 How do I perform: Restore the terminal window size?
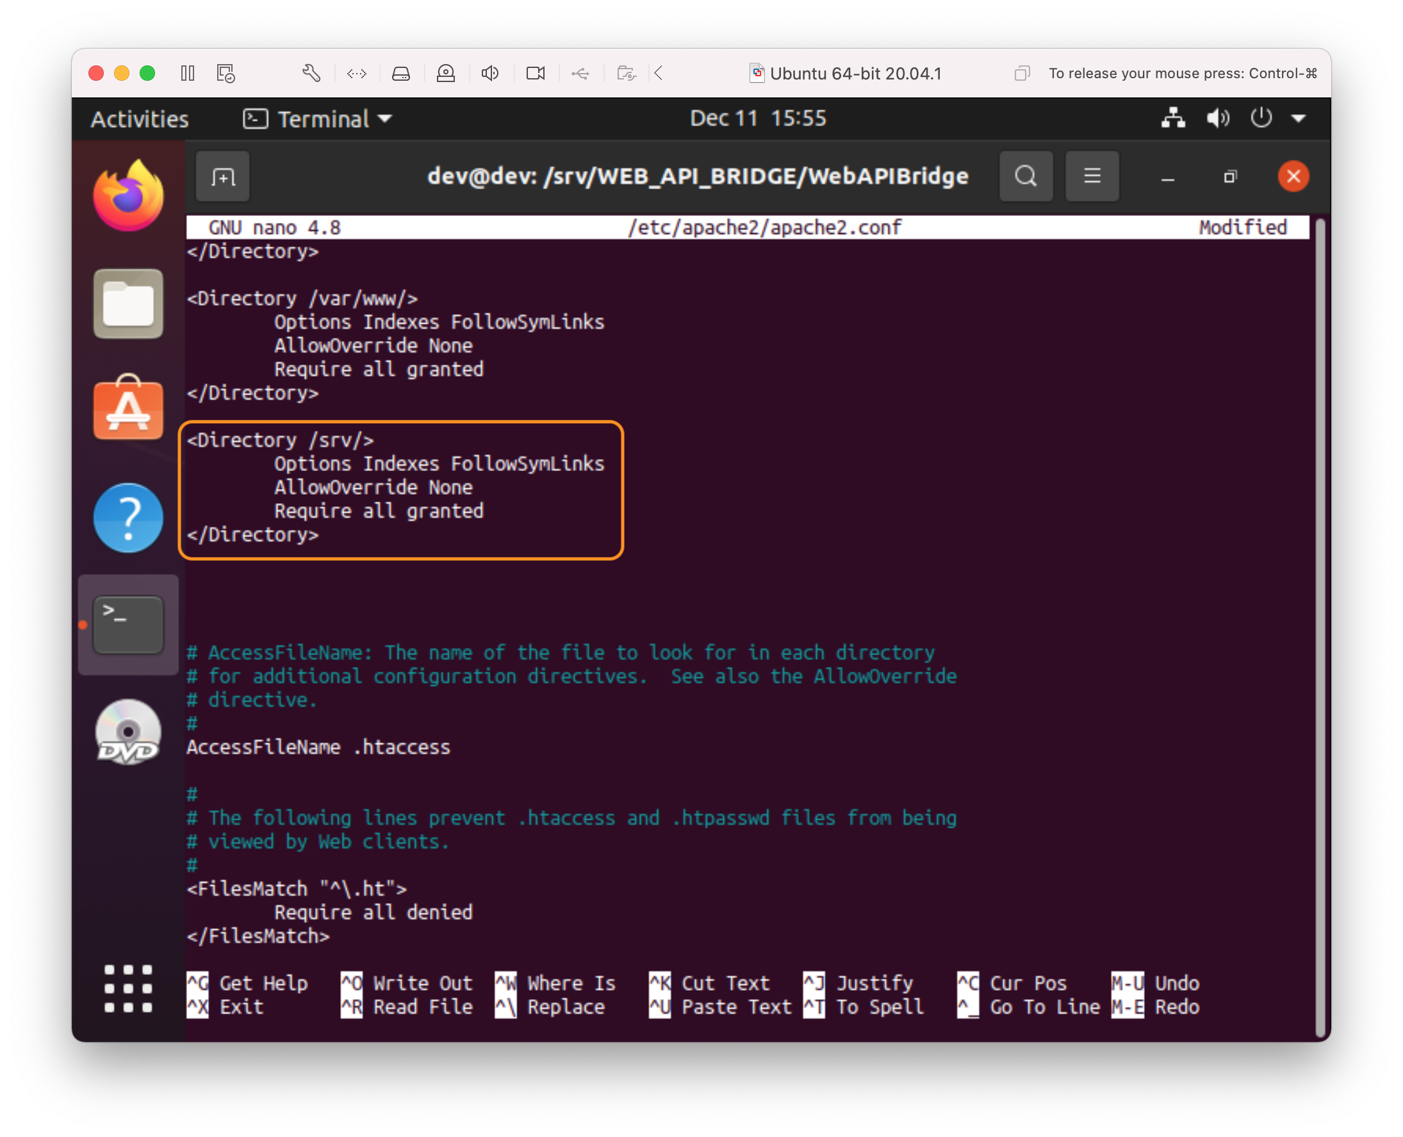coord(1230,177)
